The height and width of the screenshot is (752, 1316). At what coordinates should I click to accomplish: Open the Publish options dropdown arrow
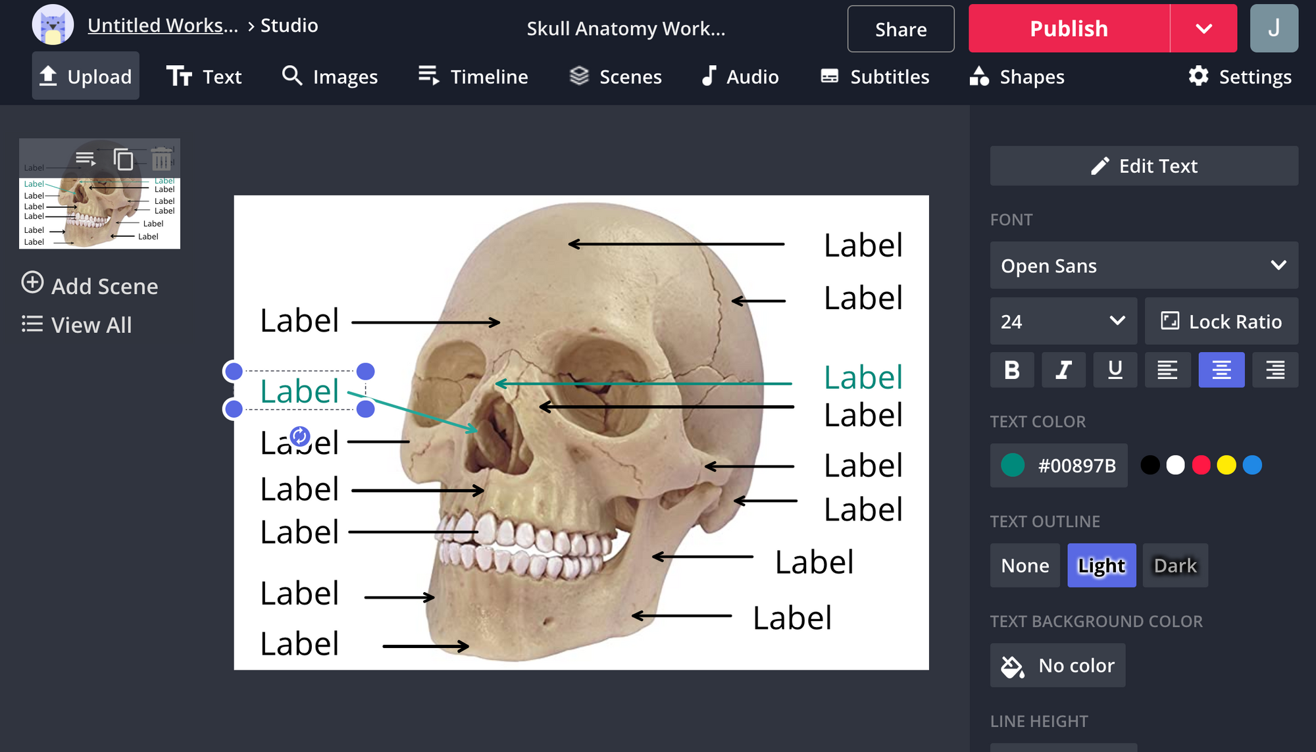pyautogui.click(x=1203, y=28)
